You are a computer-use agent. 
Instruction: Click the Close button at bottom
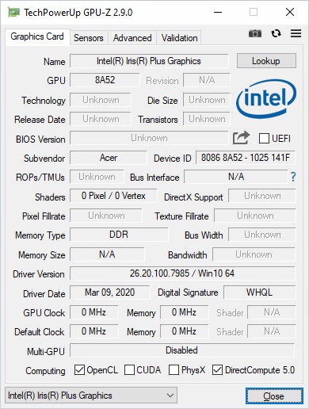coord(274,396)
